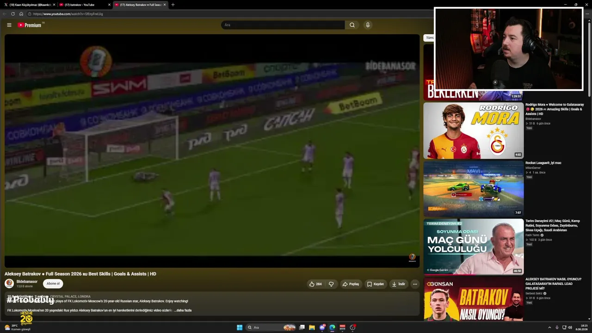Image resolution: width=592 pixels, height=333 pixels.
Task: Open the Fatih Terim channel name
Action: pyautogui.click(x=532, y=235)
